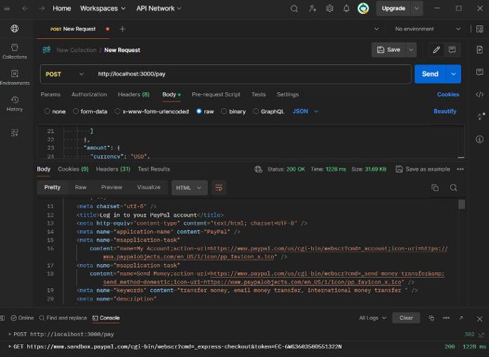This screenshot has height=357, width=489.
Task: Close the console panel
Action: 480,318
